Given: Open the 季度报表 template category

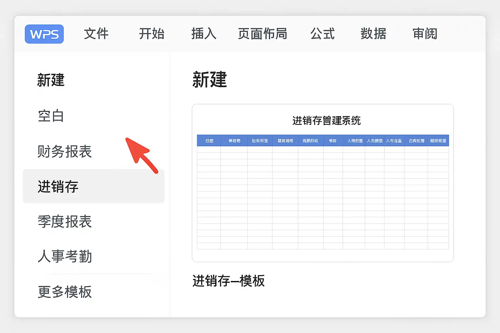Looking at the screenshot, I should [x=64, y=222].
